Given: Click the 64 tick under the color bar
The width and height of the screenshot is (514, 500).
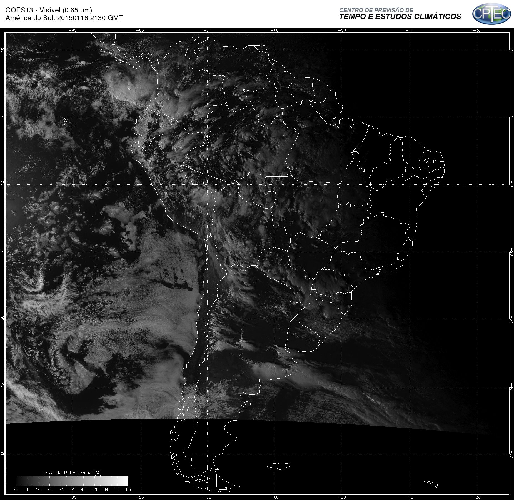Looking at the screenshot, I should click(106, 489).
